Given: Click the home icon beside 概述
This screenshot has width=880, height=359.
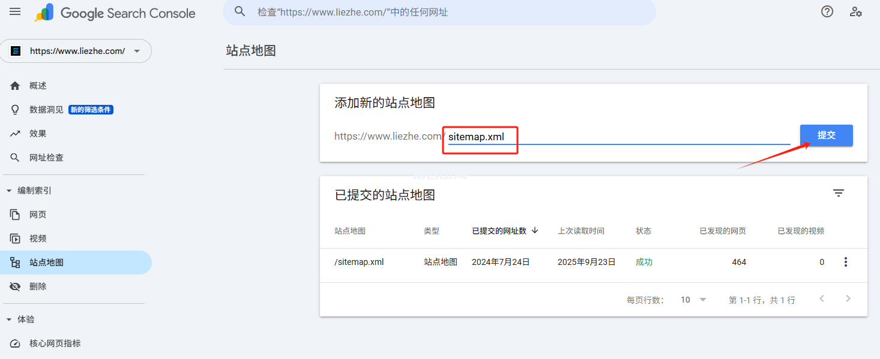Looking at the screenshot, I should coord(15,86).
